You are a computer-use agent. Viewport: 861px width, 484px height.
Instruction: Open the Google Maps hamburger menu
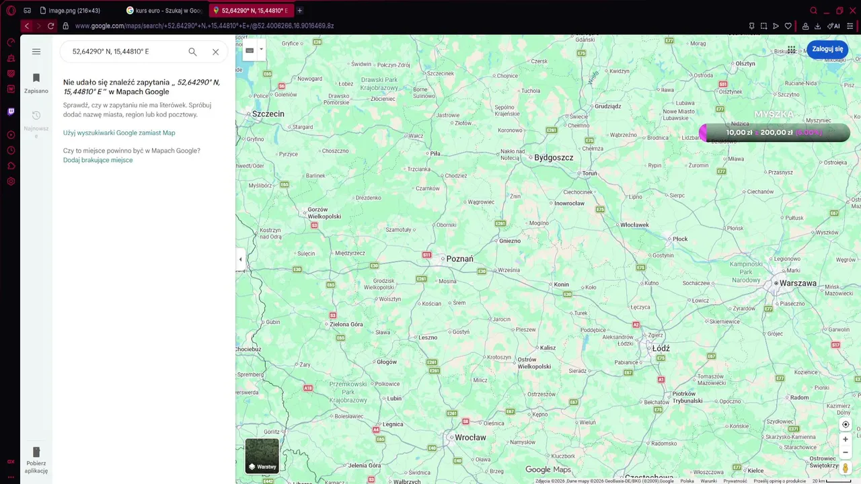pos(36,52)
